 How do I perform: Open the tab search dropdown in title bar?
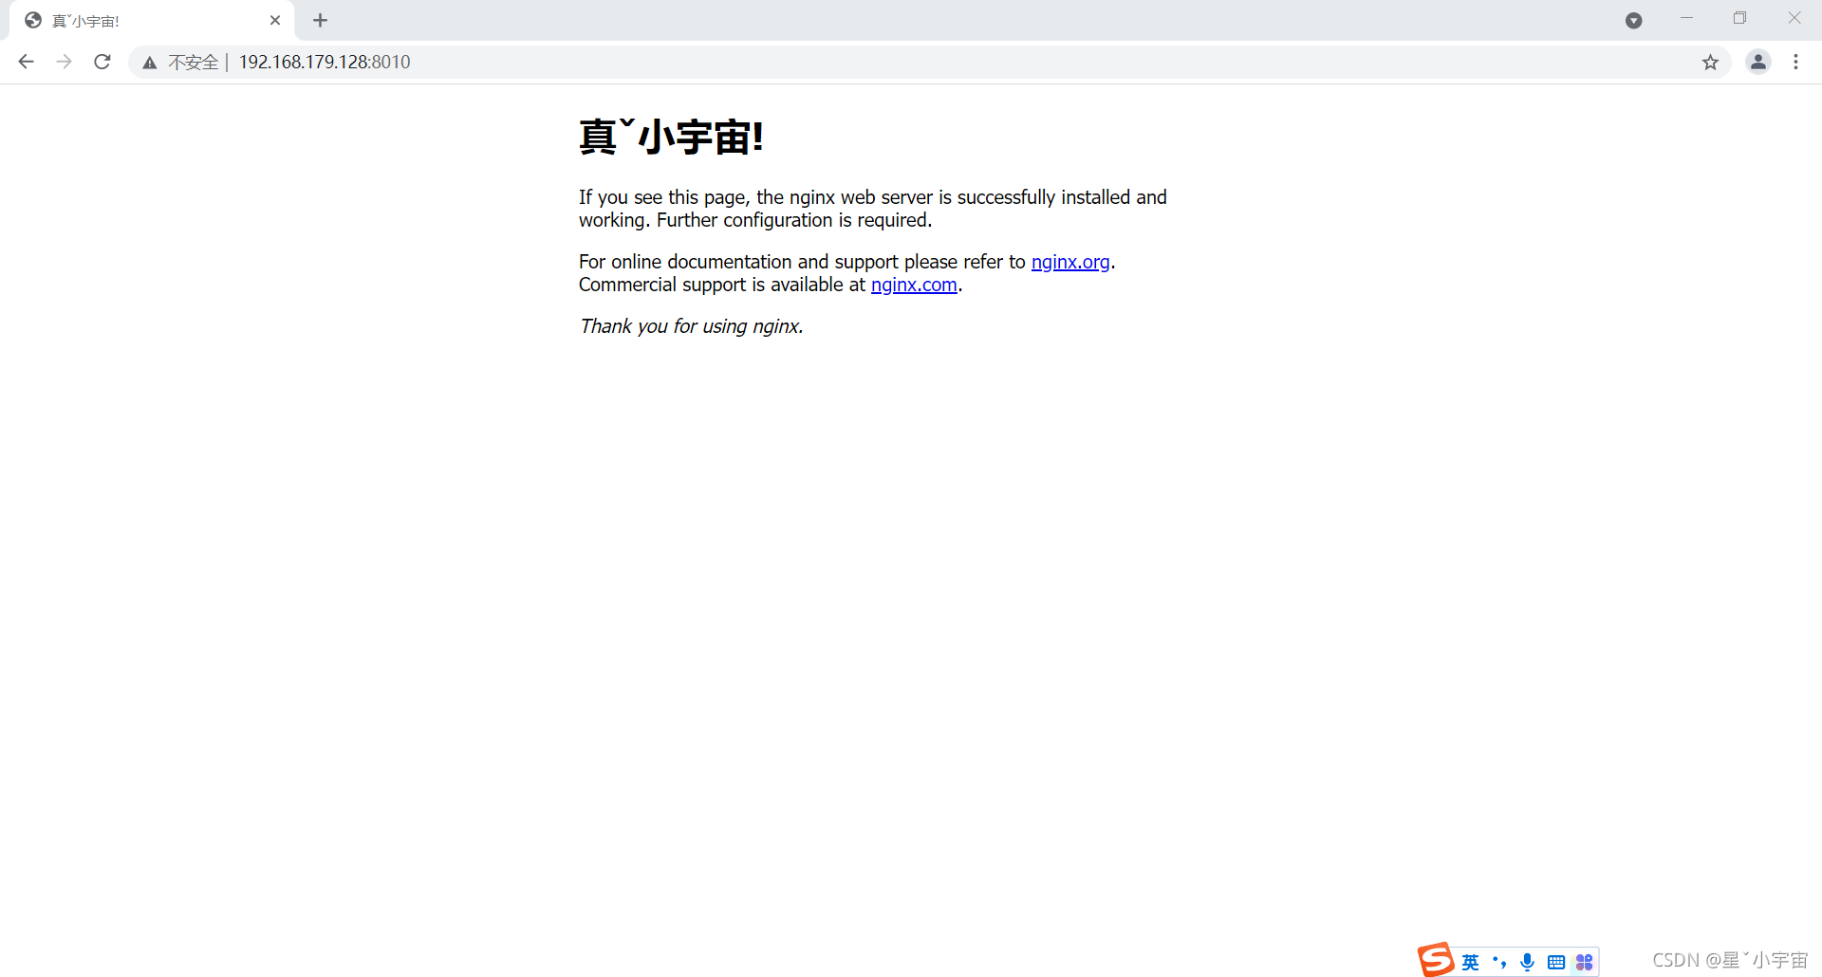point(1634,20)
